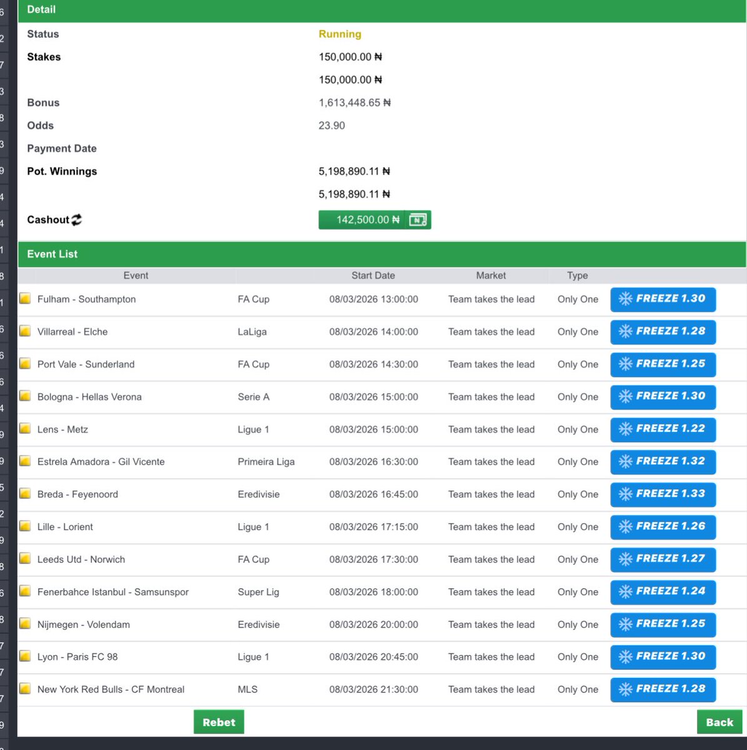Click the banknote icon on the cashout button

coord(418,220)
